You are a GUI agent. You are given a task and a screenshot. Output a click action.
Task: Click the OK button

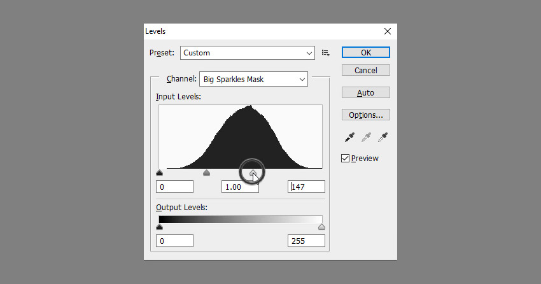(x=366, y=52)
